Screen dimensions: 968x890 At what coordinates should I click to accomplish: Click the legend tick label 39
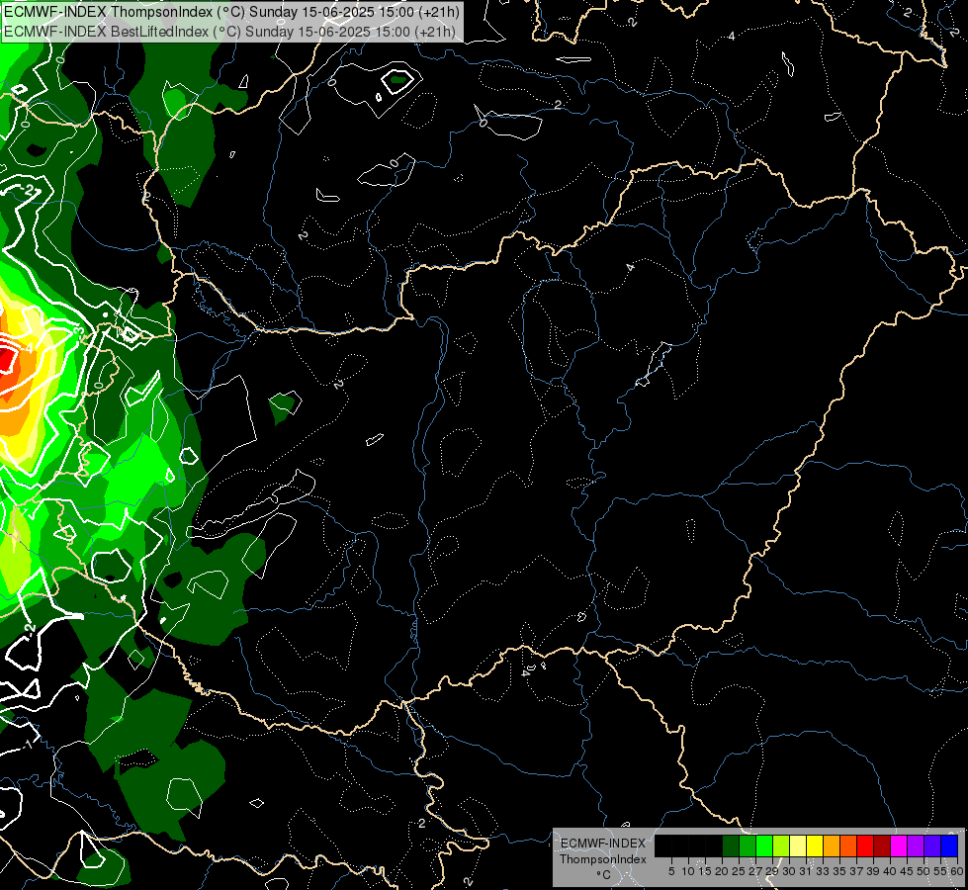[x=873, y=871]
